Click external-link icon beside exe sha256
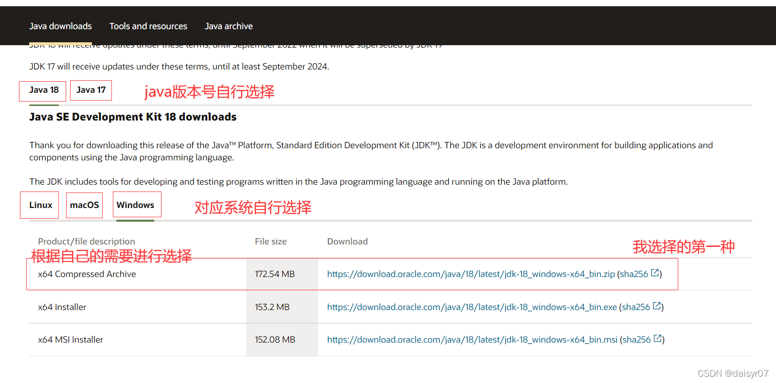The width and height of the screenshot is (776, 383). 657,306
